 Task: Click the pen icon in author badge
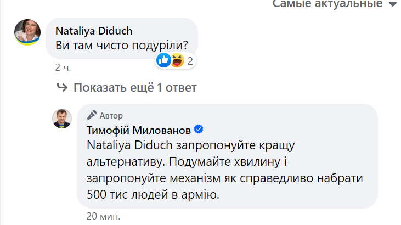coord(92,115)
